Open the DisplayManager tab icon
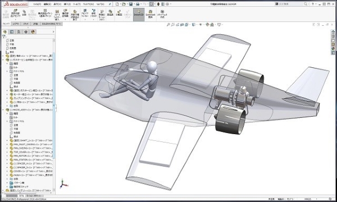 point(33,32)
